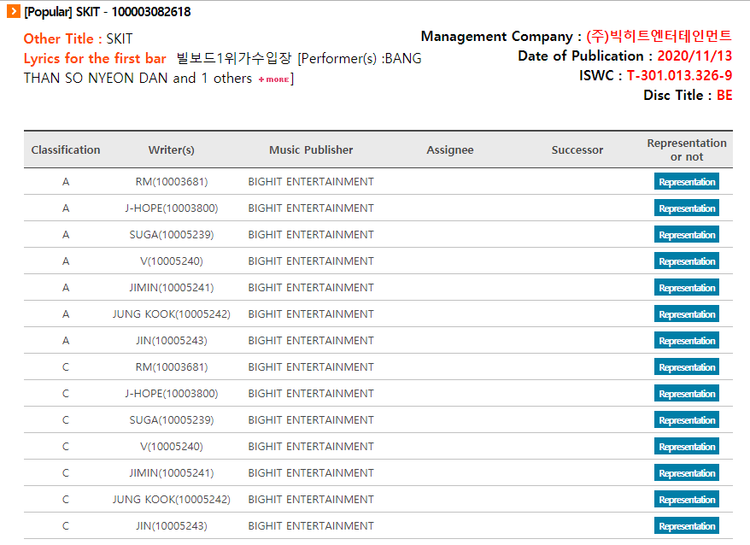Select the Writer(s) column header
Viewport: 750px width, 545px height.
171,149
